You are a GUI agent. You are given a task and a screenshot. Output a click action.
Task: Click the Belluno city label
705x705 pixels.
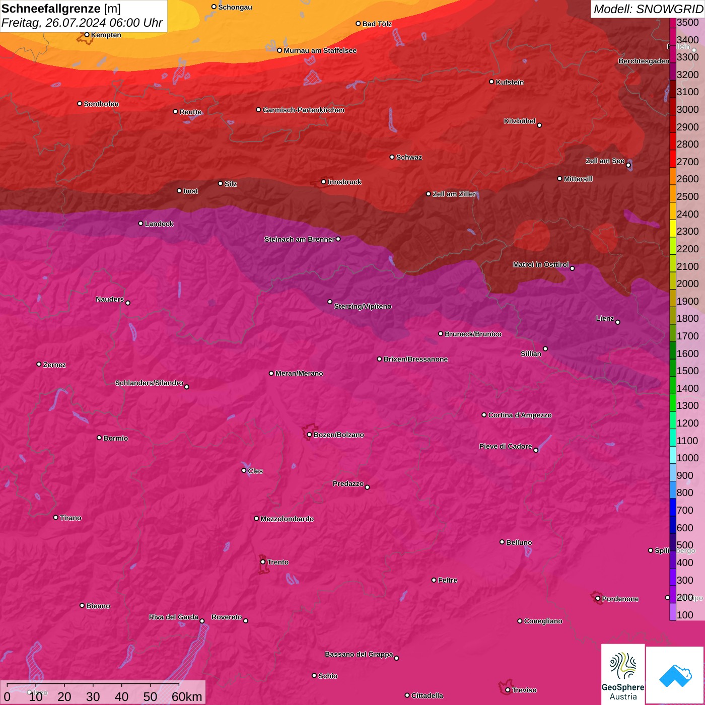click(519, 542)
